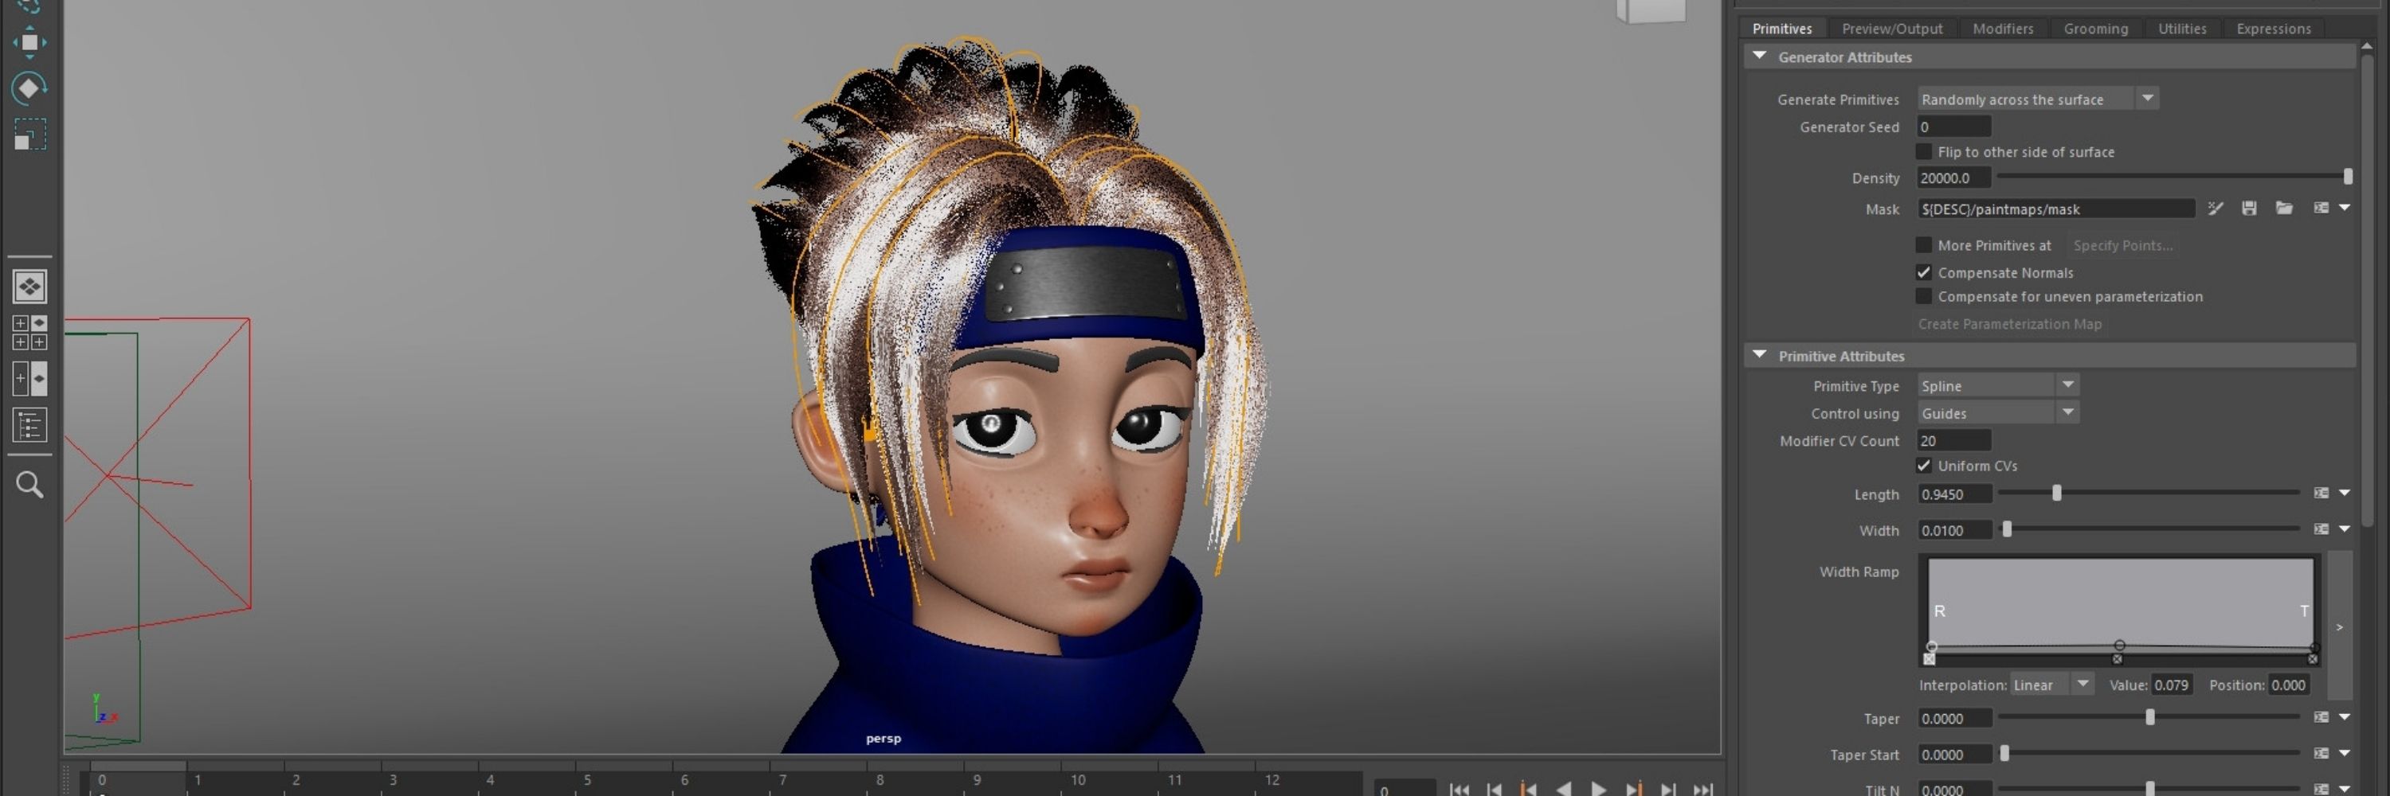Click the paint mask brush icon
This screenshot has height=796, width=2390.
pyautogui.click(x=2215, y=209)
